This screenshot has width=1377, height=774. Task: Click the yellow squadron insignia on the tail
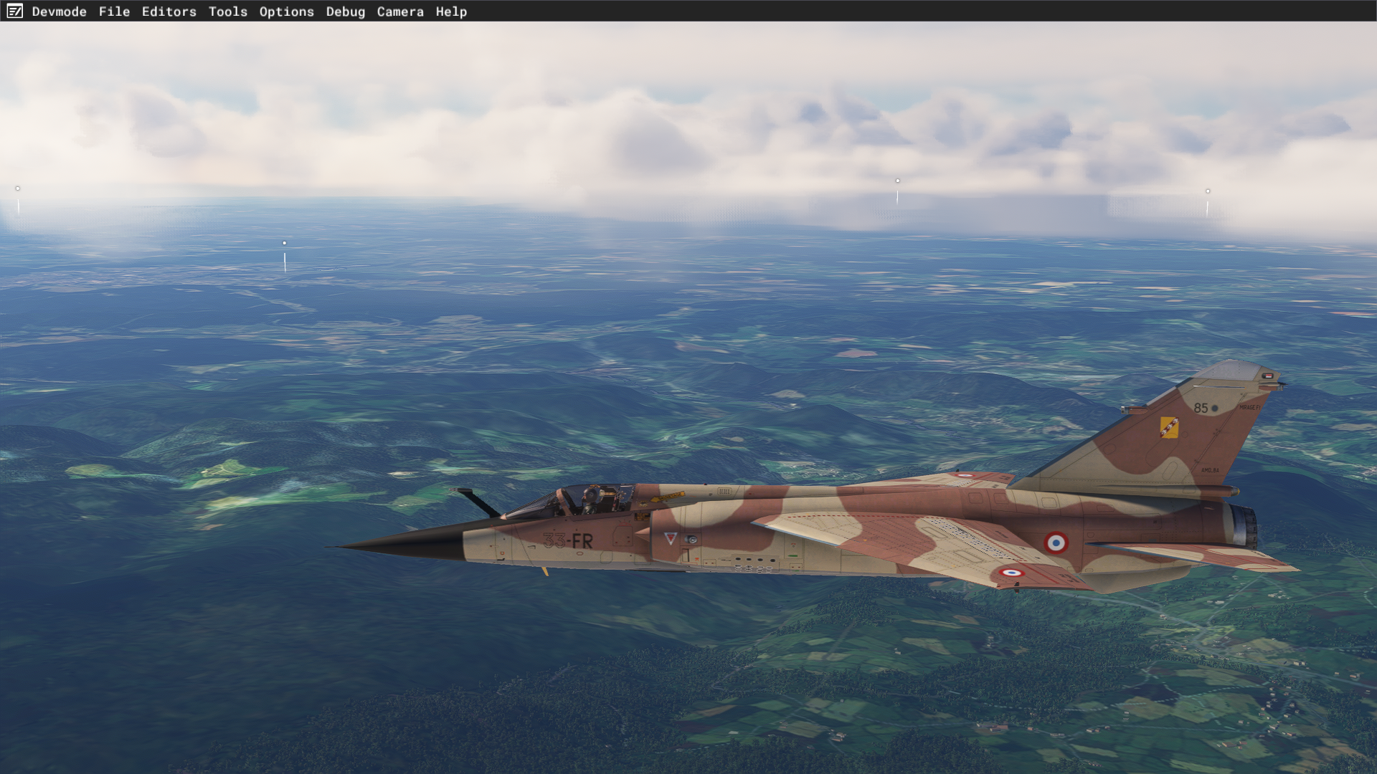[x=1168, y=428]
